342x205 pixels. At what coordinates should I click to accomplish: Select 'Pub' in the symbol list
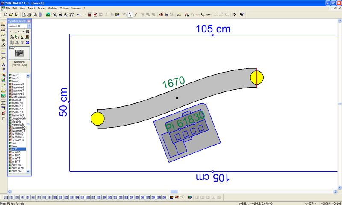(13, 143)
